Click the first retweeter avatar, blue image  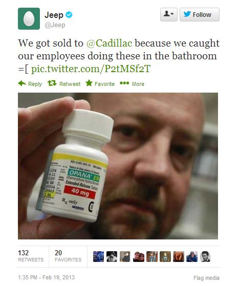tap(99, 257)
